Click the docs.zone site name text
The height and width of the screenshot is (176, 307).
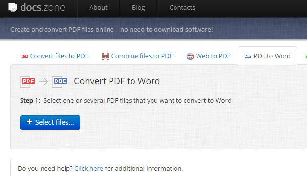coord(43,8)
